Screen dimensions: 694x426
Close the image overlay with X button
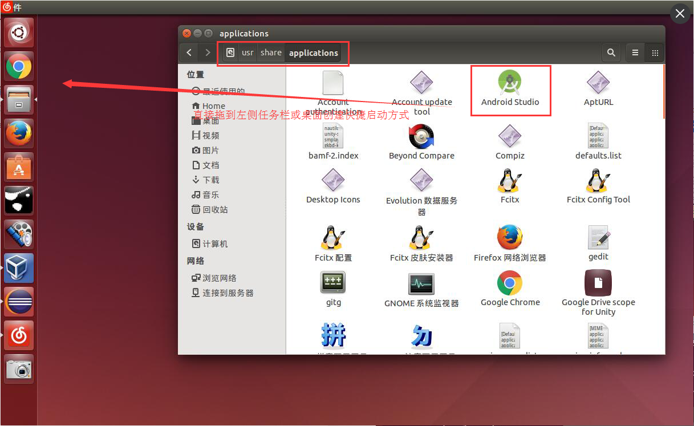(x=680, y=14)
